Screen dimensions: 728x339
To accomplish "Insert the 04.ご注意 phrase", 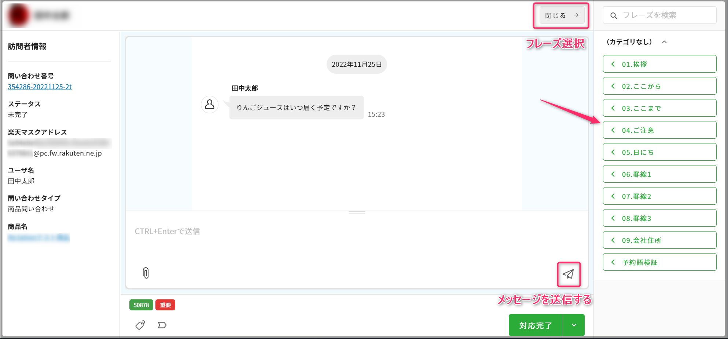I will [659, 130].
